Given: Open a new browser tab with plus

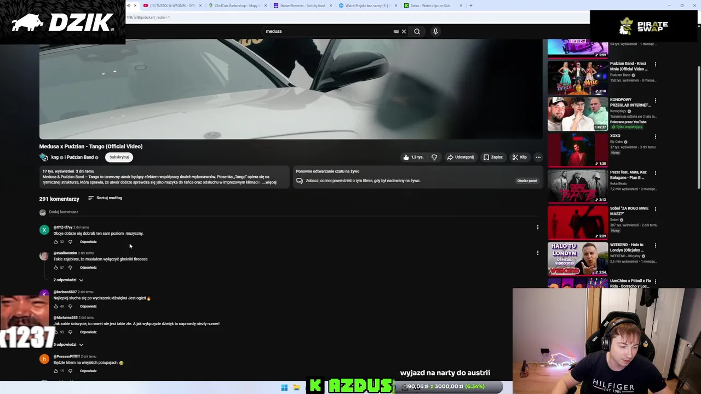Looking at the screenshot, I should click(471, 5).
